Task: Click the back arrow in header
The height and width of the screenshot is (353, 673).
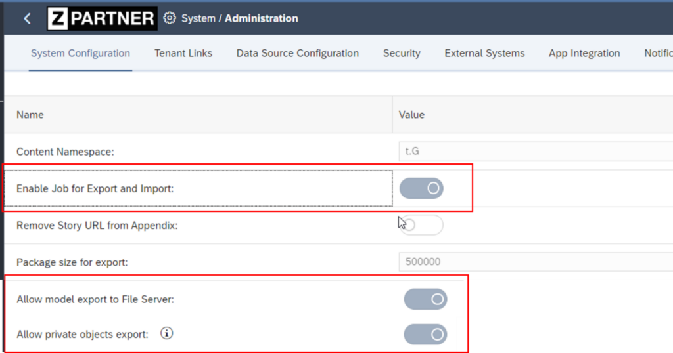Action: point(27,18)
